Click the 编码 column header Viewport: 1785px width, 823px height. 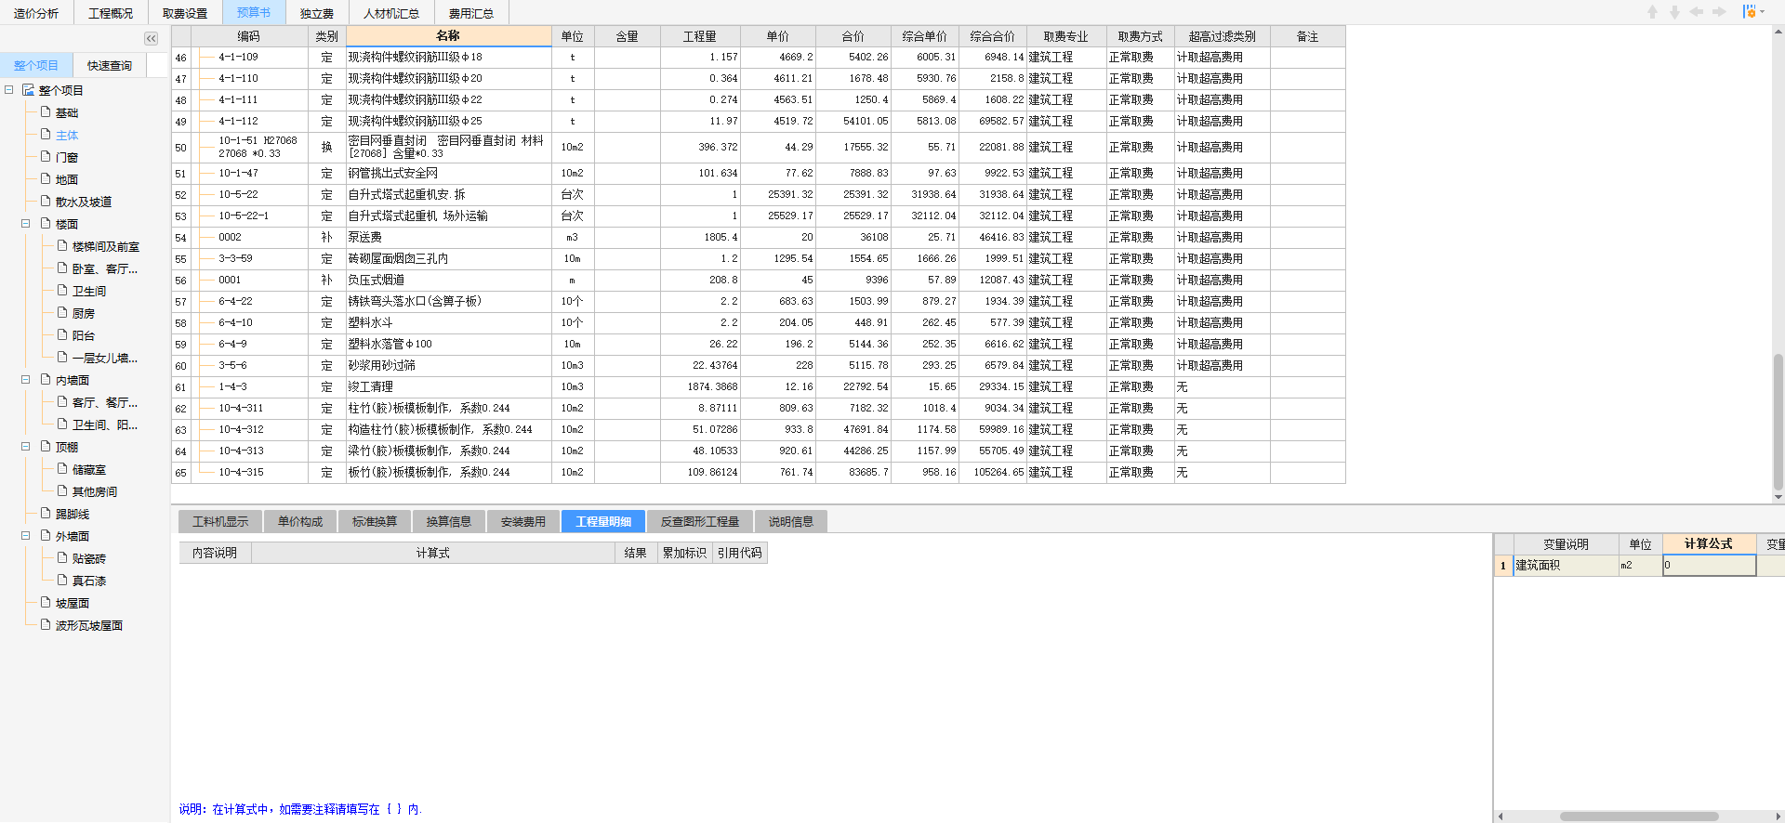248,36
